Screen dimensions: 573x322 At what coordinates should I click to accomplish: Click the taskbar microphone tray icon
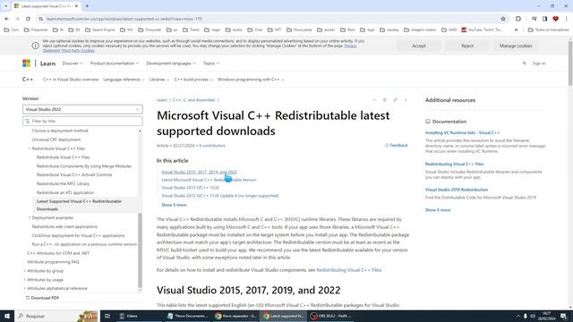click(x=526, y=316)
